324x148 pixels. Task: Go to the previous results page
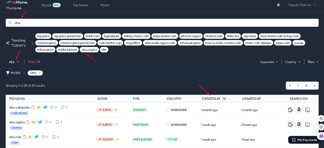tap(290, 86)
